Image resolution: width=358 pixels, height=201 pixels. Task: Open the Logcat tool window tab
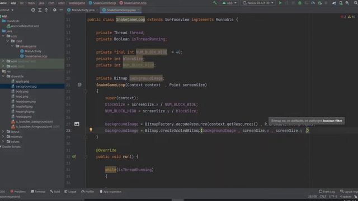70,192
